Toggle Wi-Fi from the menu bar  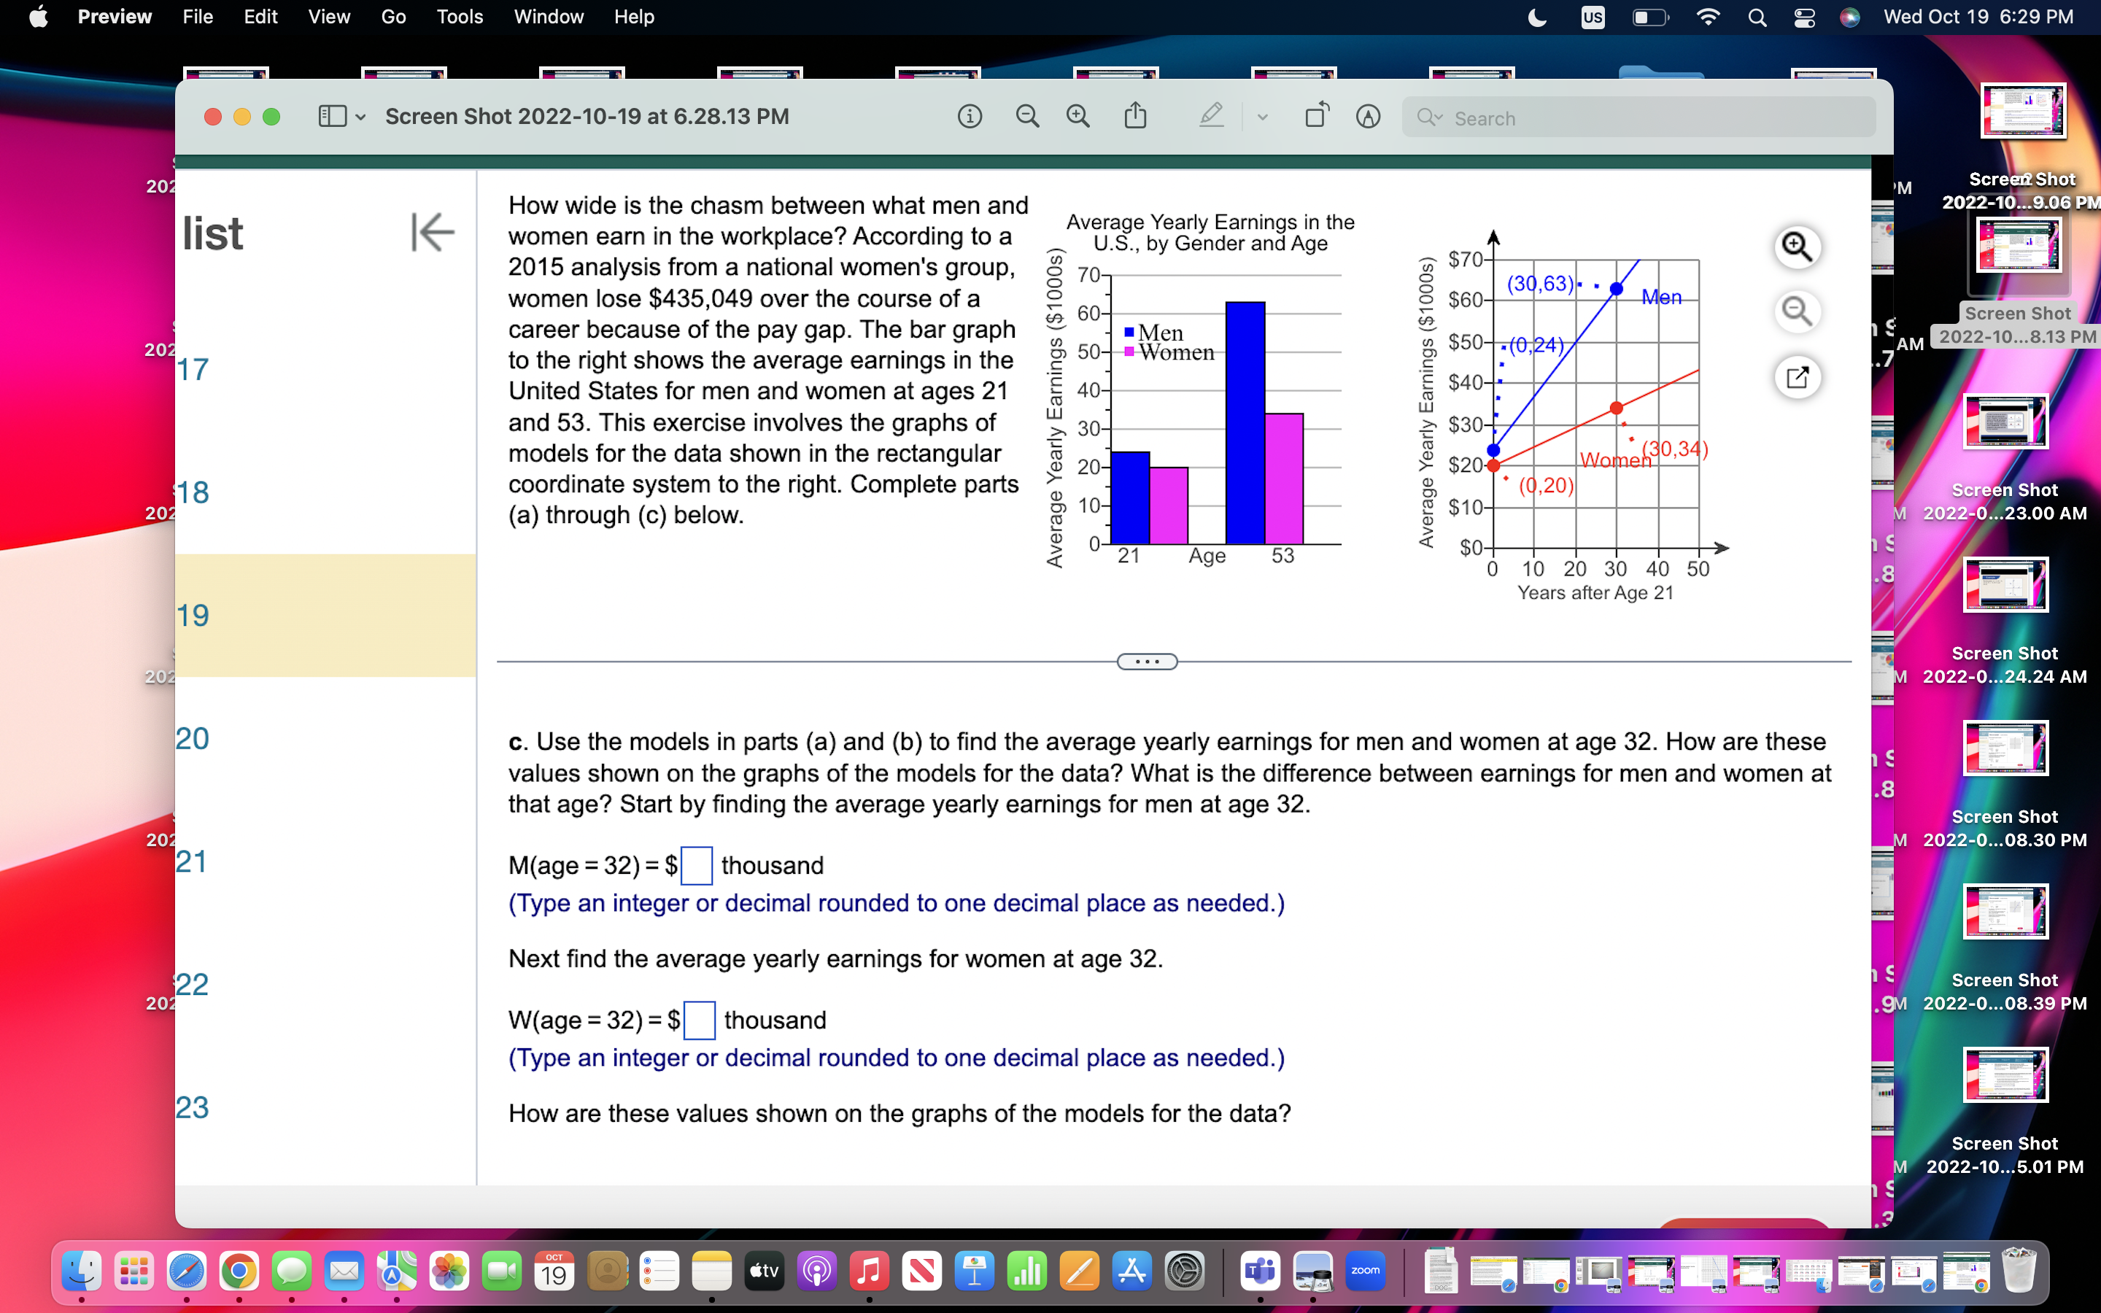click(1709, 18)
